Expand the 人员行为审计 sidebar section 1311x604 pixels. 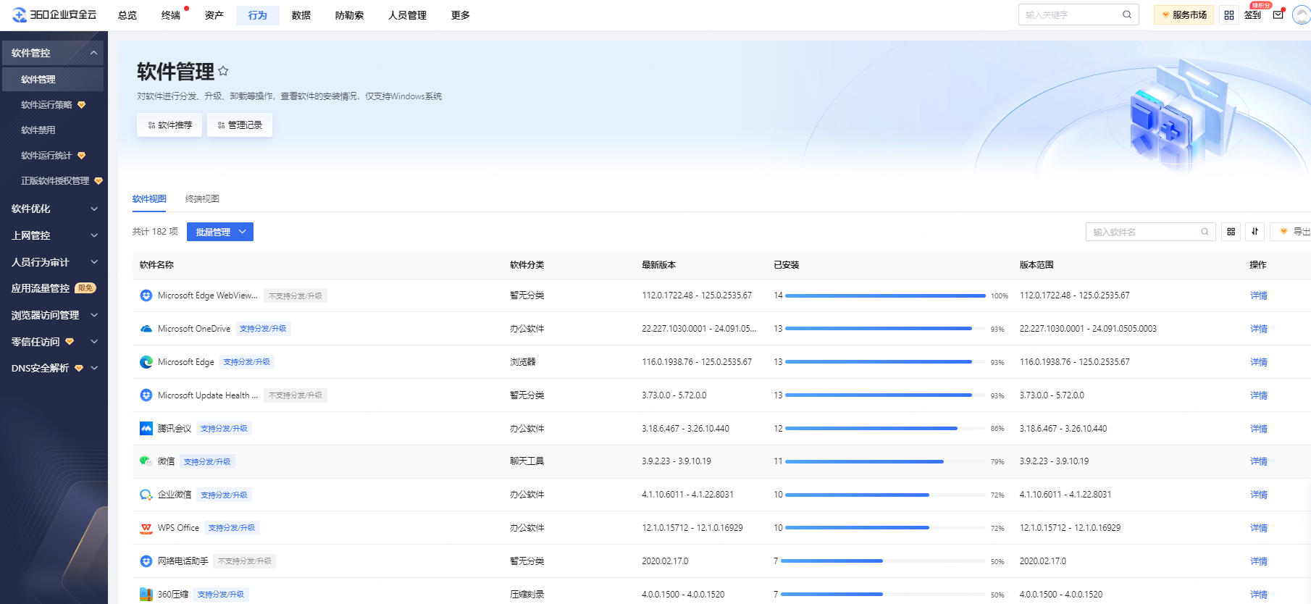pyautogui.click(x=93, y=262)
